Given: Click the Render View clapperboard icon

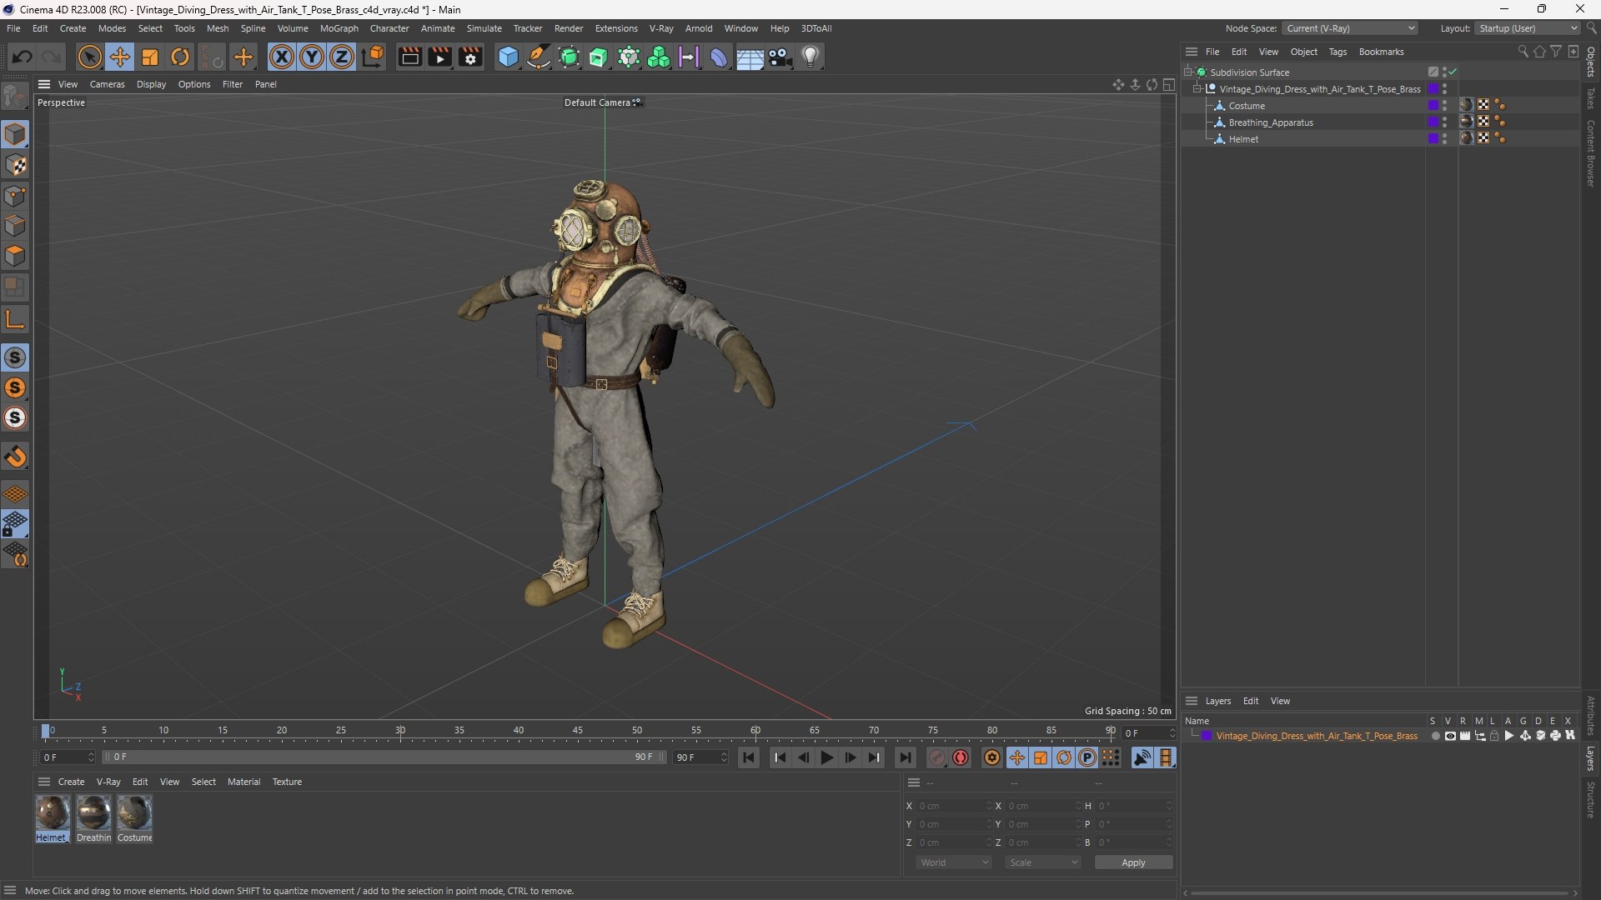Looking at the screenshot, I should coord(409,57).
